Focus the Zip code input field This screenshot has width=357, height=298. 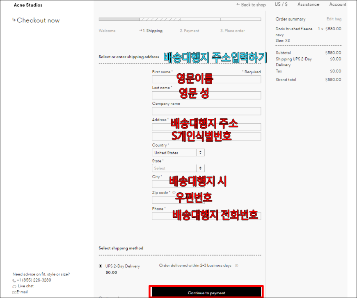pos(178,200)
